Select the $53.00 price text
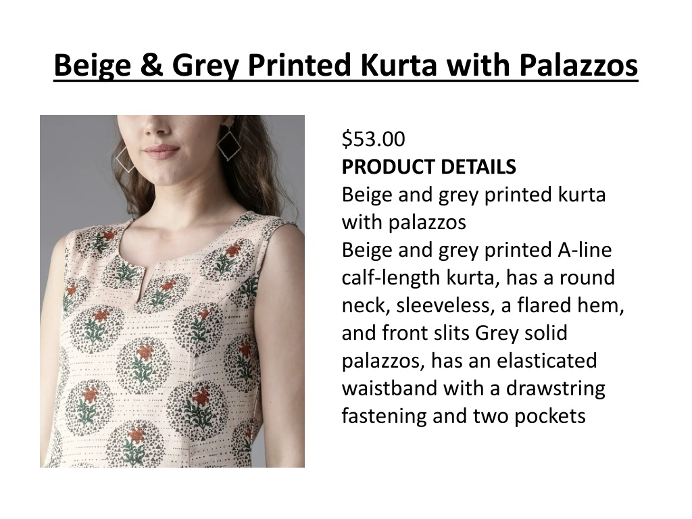This screenshot has width=692, height=519. tap(373, 139)
